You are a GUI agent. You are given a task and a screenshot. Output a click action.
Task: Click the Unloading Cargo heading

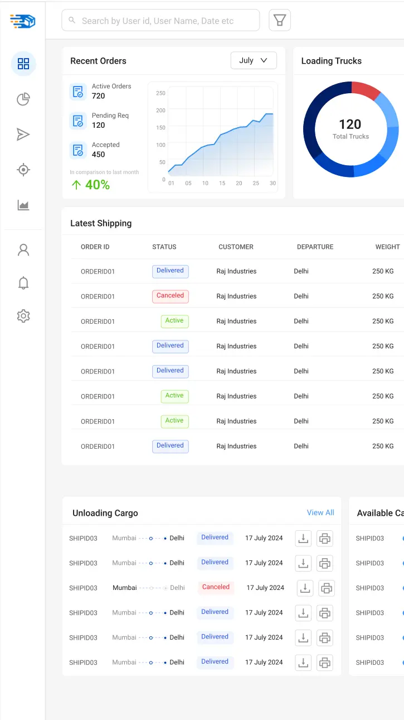pos(105,513)
